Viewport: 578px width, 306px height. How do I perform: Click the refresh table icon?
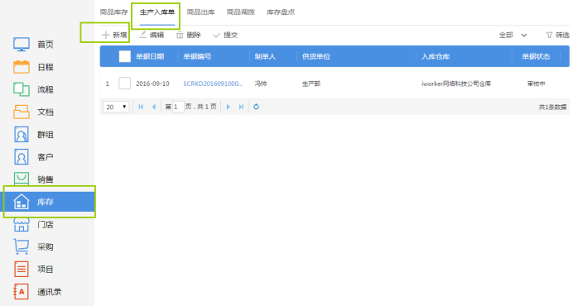[256, 107]
